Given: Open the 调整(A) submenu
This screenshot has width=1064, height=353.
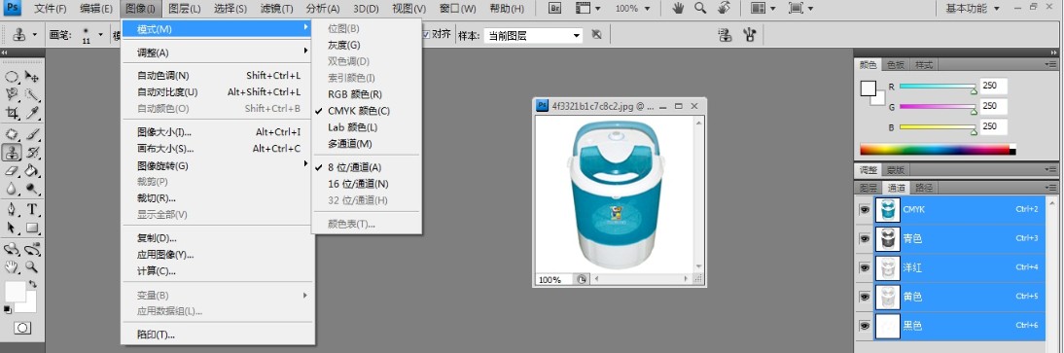Looking at the screenshot, I should coord(218,53).
